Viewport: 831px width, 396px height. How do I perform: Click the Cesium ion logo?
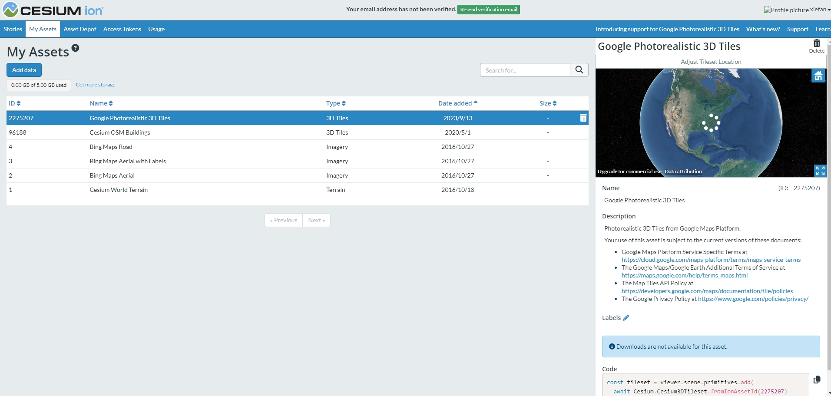coord(53,10)
